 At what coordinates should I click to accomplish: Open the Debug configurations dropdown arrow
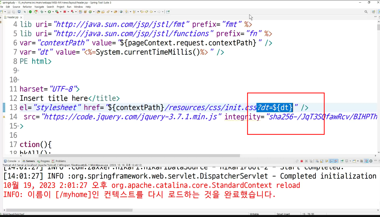[45, 12]
